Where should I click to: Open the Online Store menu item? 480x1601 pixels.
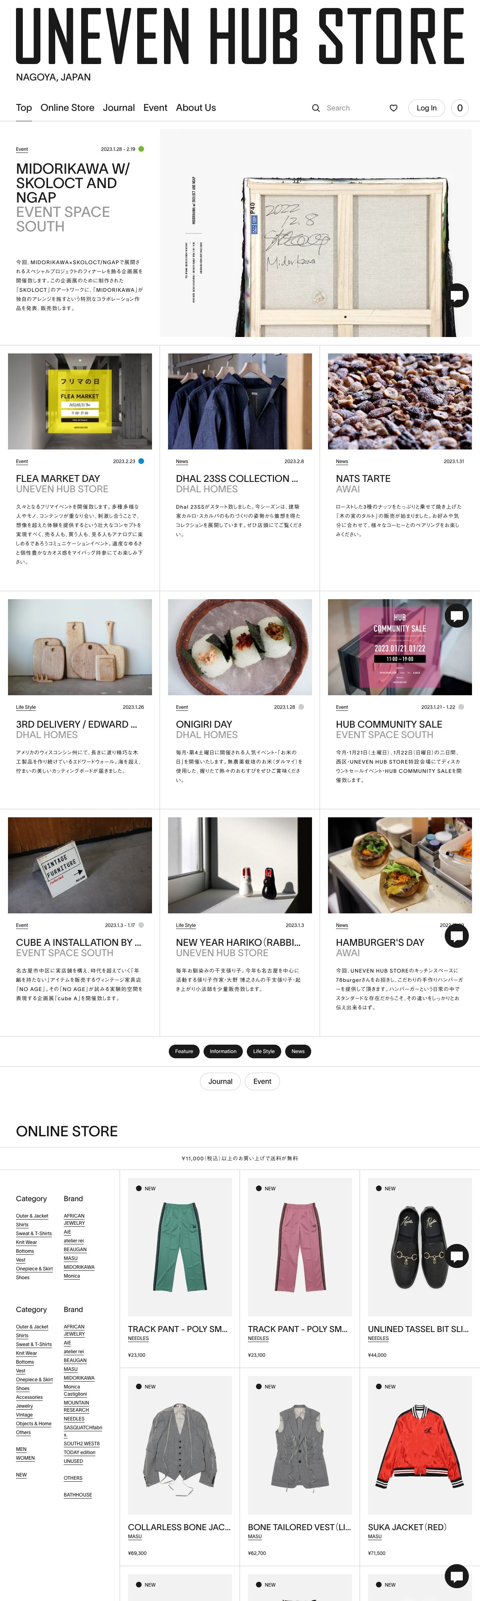pyautogui.click(x=68, y=108)
